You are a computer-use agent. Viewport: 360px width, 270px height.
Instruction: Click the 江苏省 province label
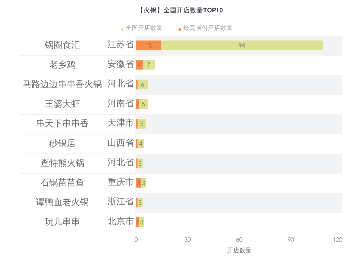[x=121, y=44]
